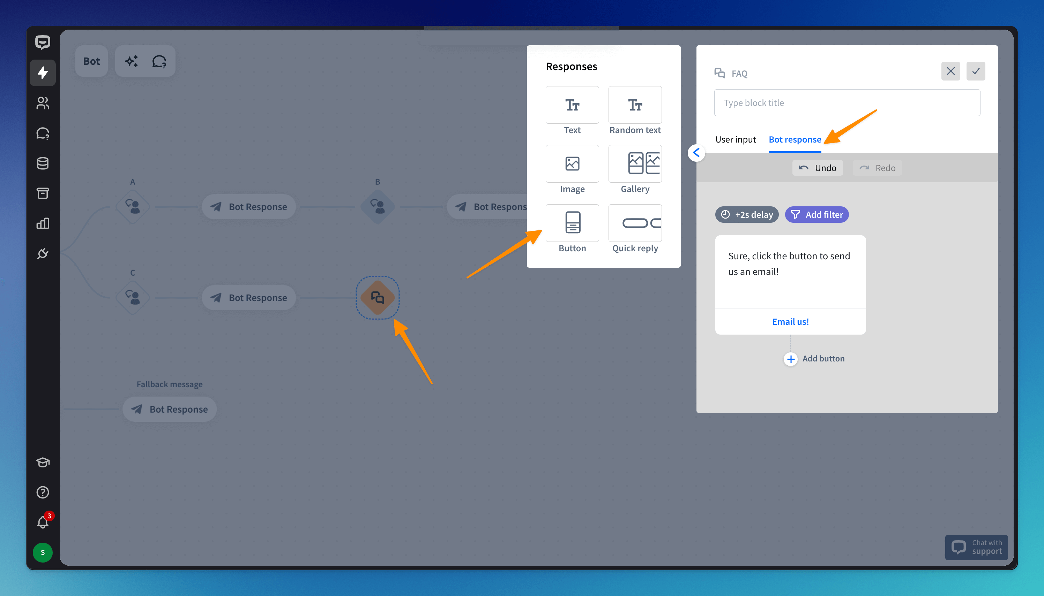1044x596 pixels.
Task: Confirm changes with the checkmark button
Action: (976, 71)
